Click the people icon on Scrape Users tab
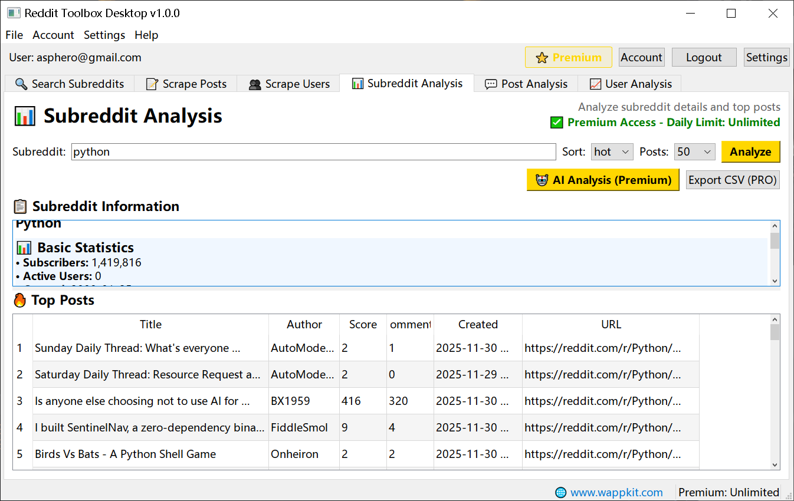 (x=255, y=84)
